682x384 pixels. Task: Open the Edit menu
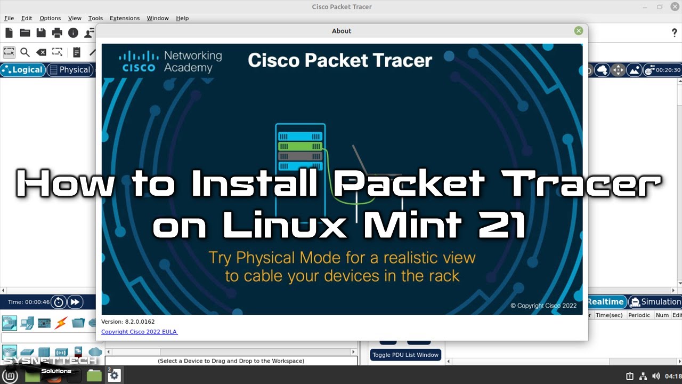tap(27, 18)
